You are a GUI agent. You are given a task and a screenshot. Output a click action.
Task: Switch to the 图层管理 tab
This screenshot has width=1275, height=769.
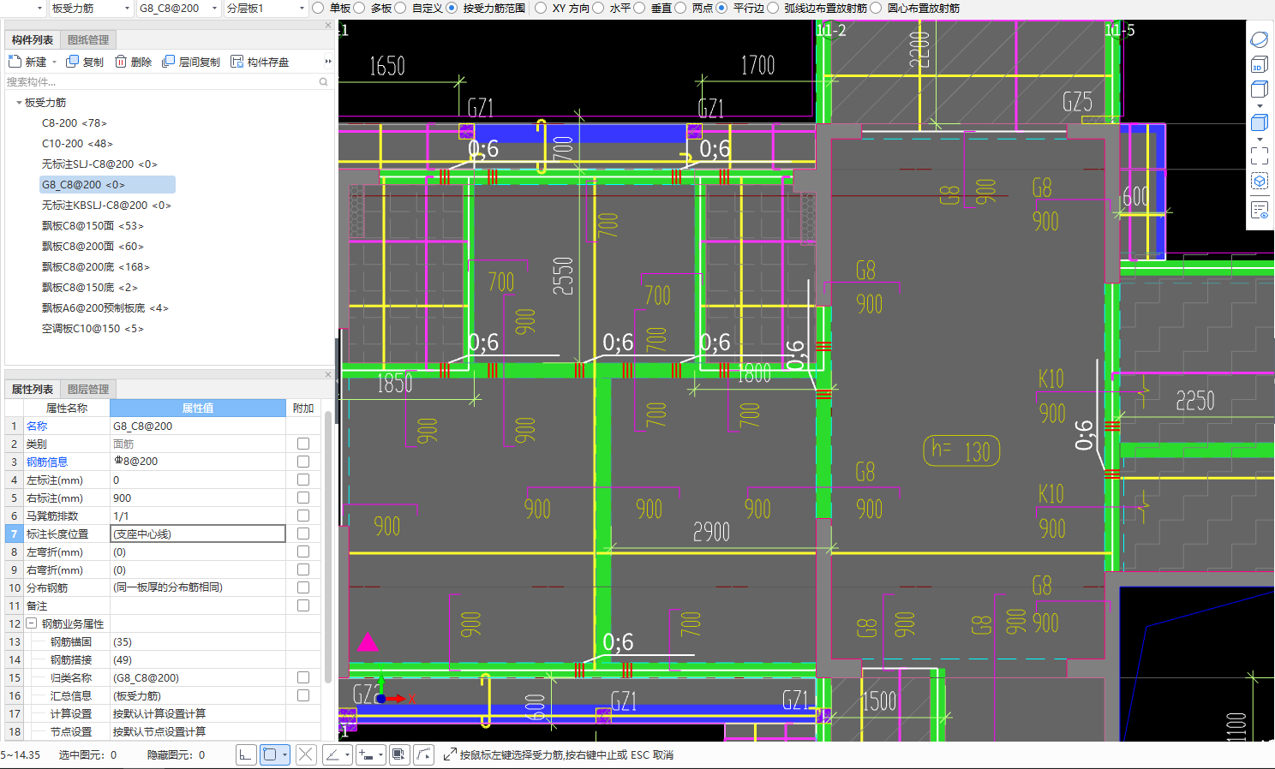pos(88,390)
